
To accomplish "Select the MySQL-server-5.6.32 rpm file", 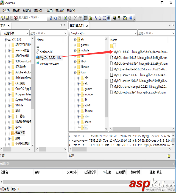I will tap(140, 75).
